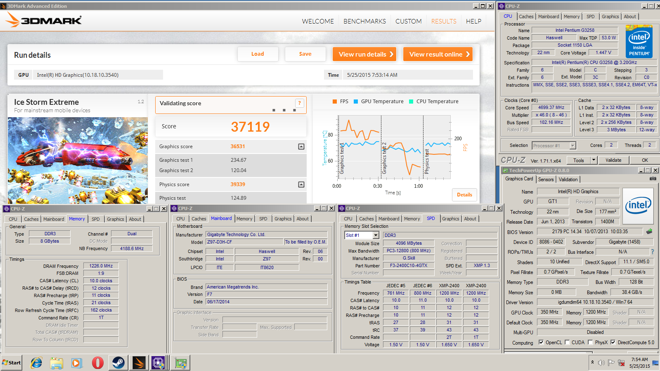Open Windows Media Player from the taskbar
This screenshot has width=660, height=371.
(77, 363)
